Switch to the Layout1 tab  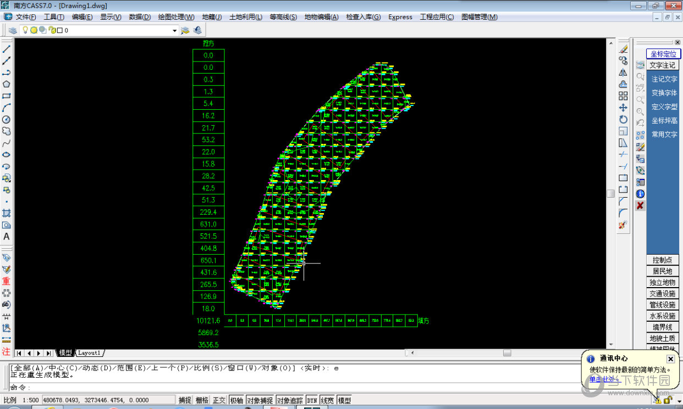(x=90, y=353)
